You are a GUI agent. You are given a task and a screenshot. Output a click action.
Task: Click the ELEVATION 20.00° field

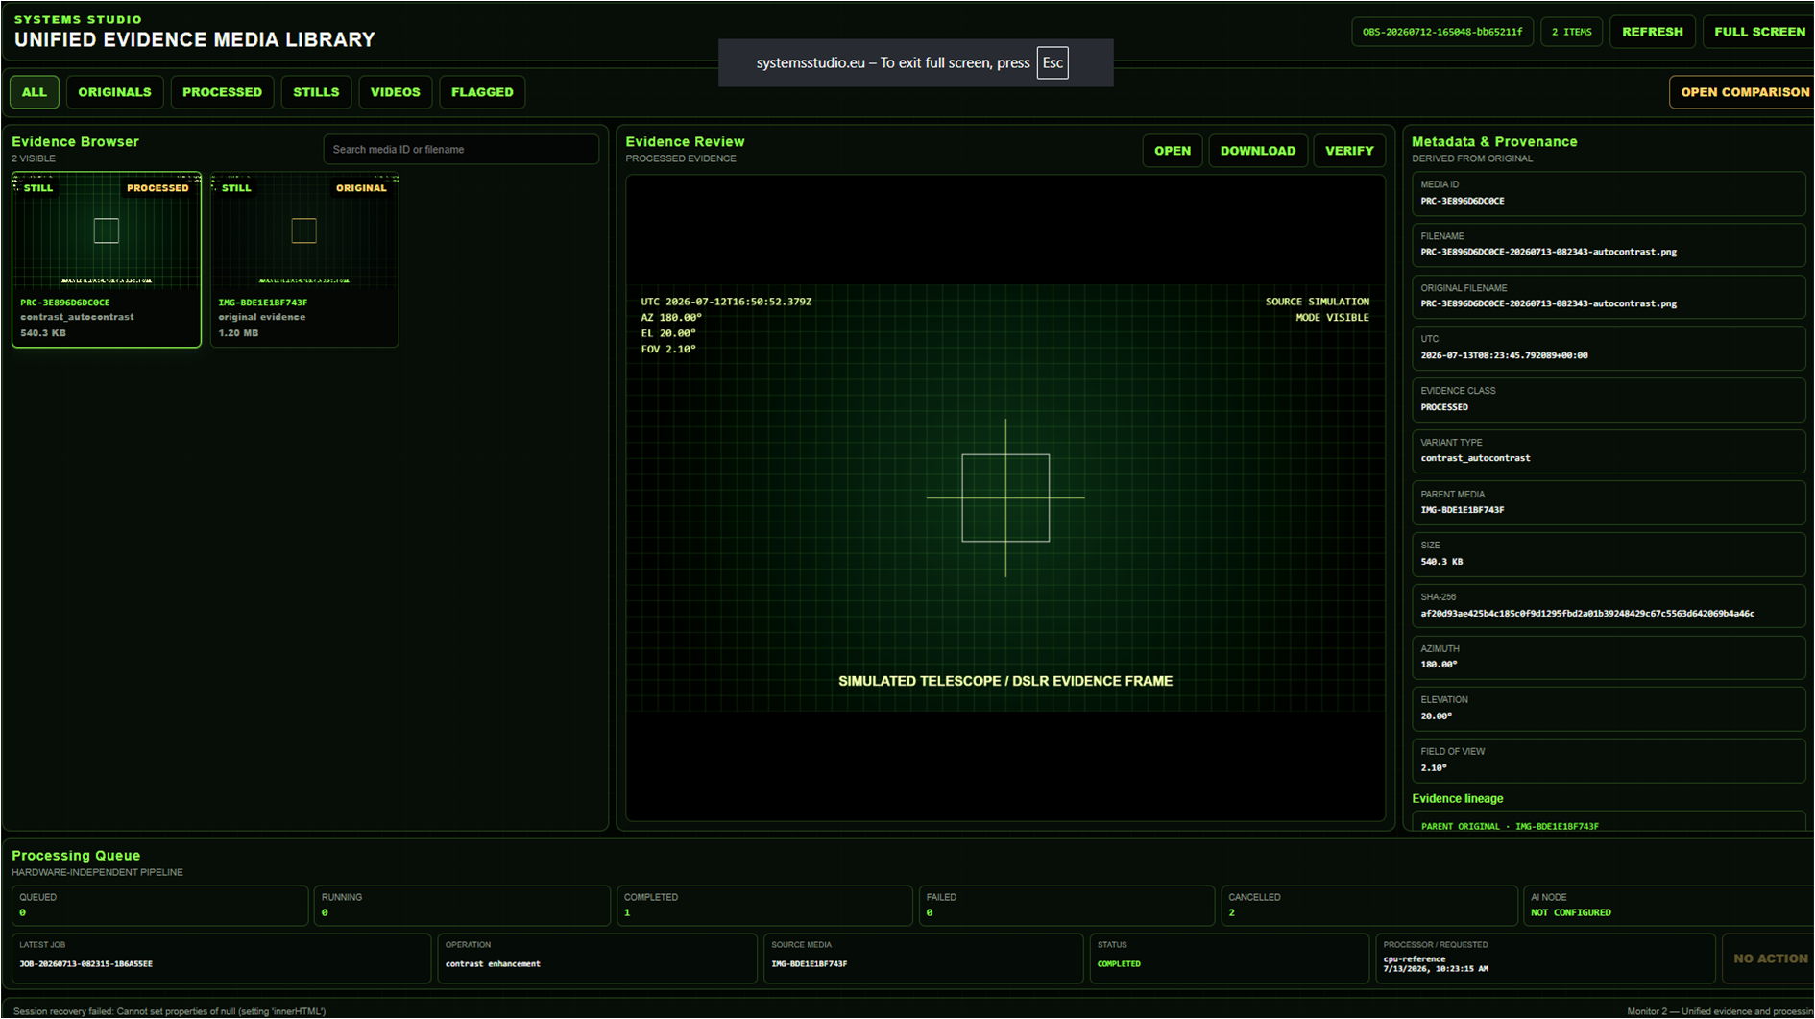point(1609,709)
